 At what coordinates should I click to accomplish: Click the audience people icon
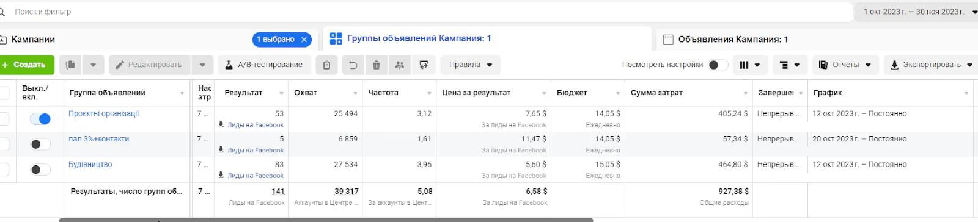pos(399,65)
